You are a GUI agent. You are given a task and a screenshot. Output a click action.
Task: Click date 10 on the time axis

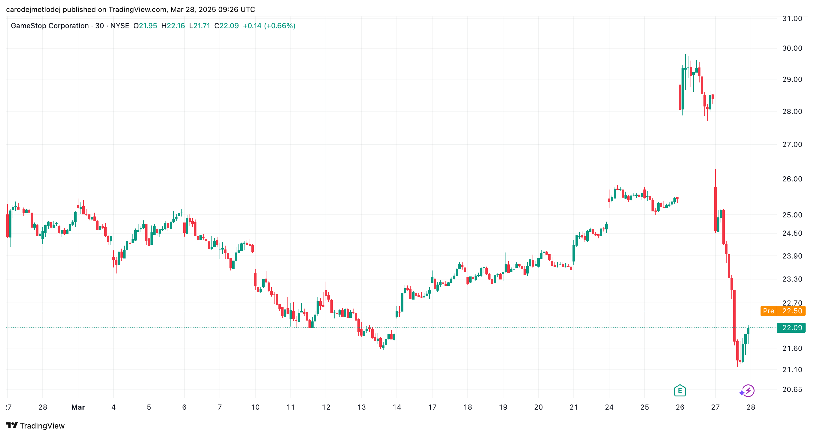[x=255, y=407]
